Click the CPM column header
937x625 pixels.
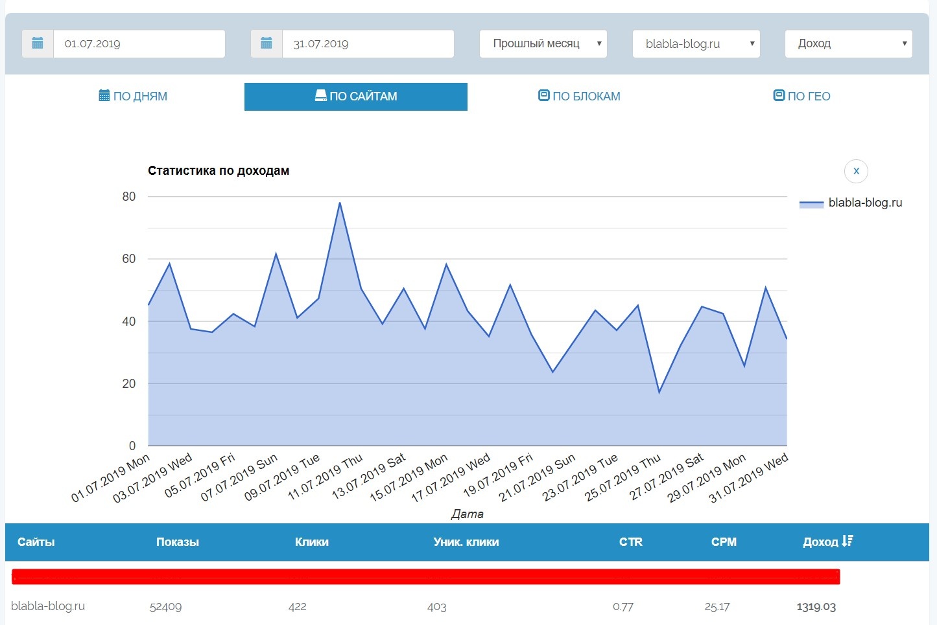(724, 542)
